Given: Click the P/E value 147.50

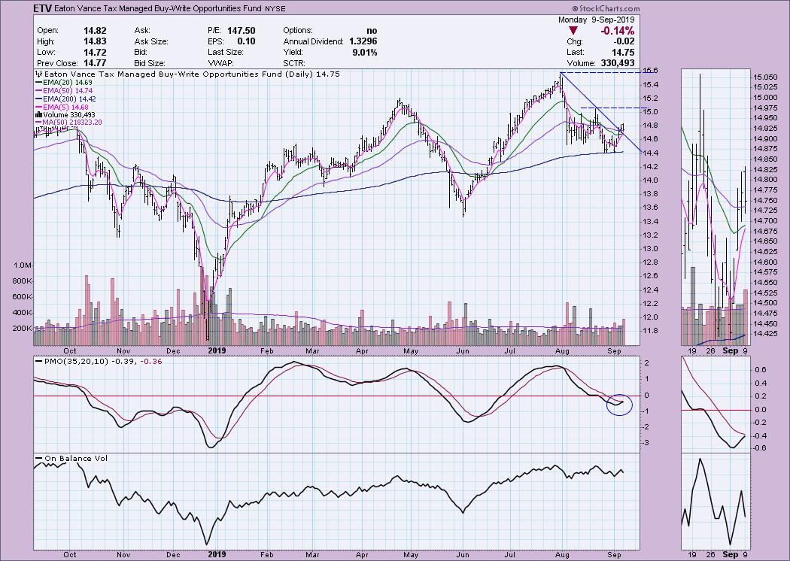Looking at the screenshot, I should tap(241, 30).
